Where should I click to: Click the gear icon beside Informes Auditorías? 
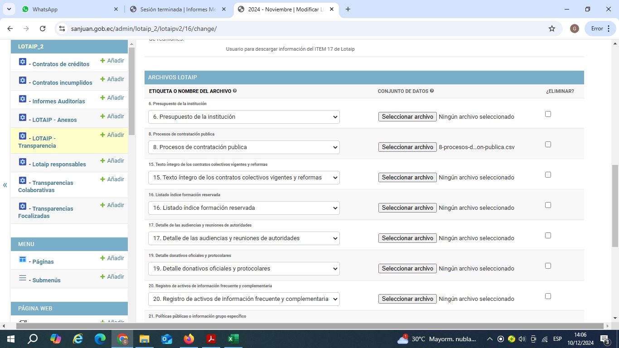click(23, 99)
